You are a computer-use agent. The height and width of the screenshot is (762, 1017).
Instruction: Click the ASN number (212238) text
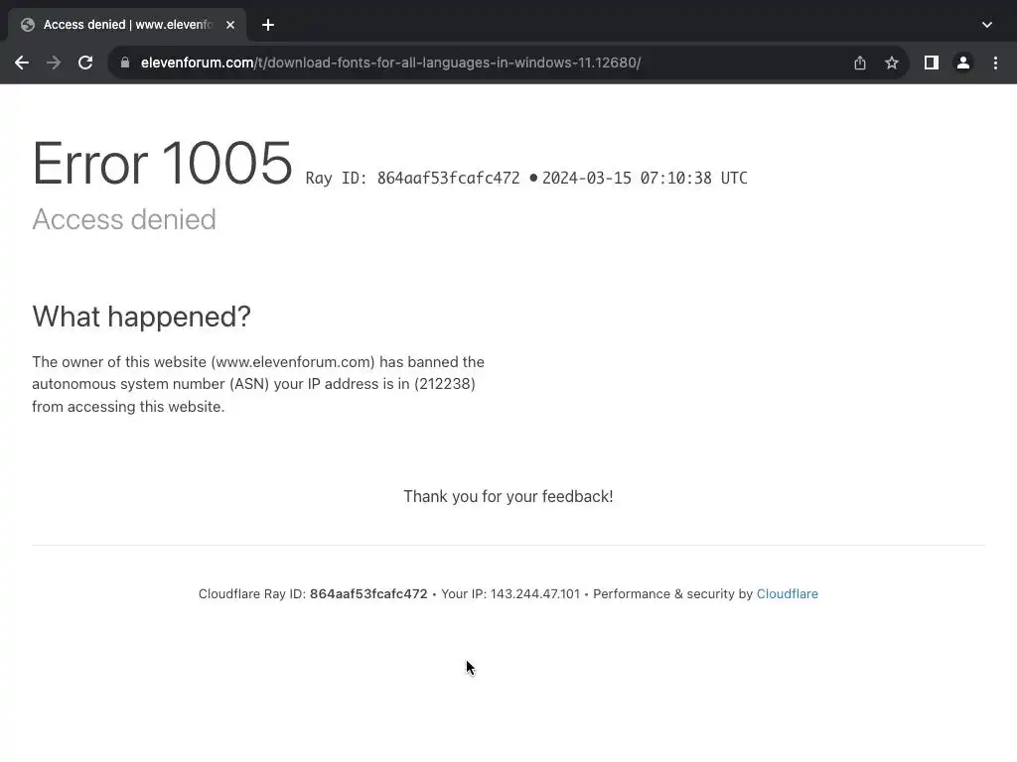445,384
